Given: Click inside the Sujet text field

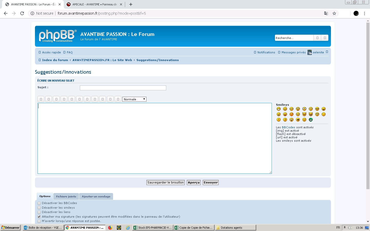Looking at the screenshot, I should tap(123, 88).
